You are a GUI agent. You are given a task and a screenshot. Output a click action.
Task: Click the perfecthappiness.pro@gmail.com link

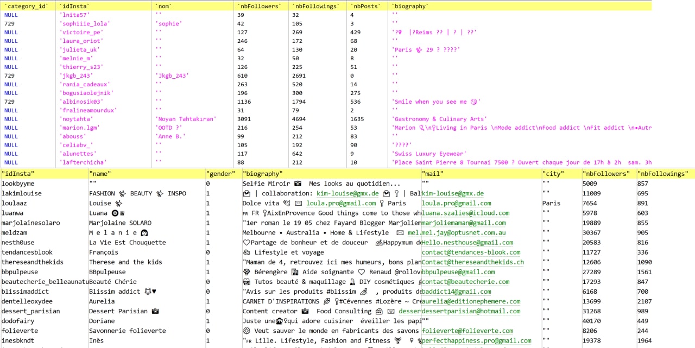[x=477, y=340]
